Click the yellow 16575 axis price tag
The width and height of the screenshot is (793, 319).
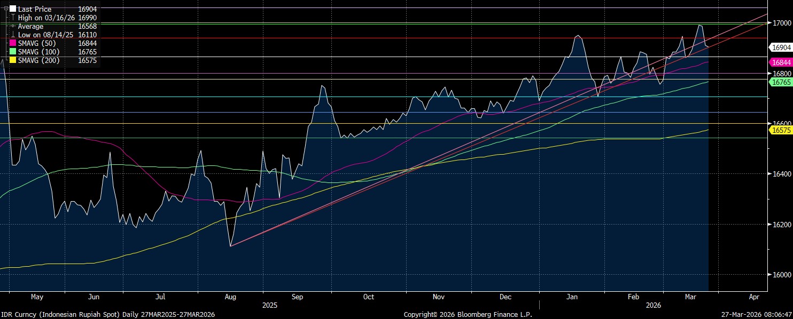click(780, 130)
